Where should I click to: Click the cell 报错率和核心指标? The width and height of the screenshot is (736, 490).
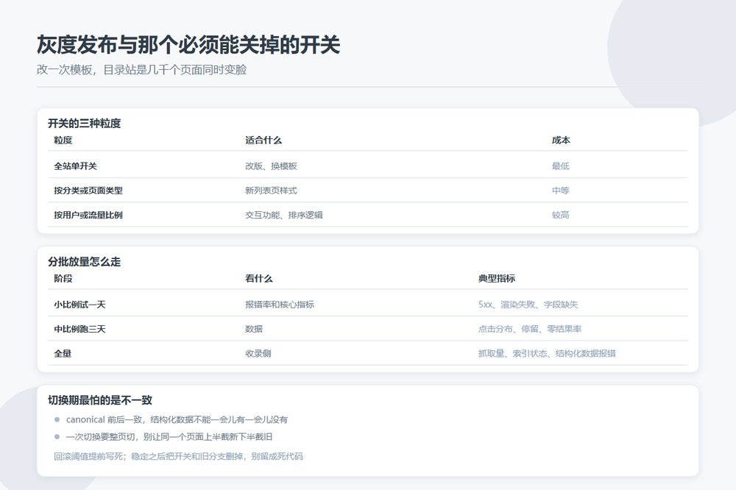pos(280,305)
